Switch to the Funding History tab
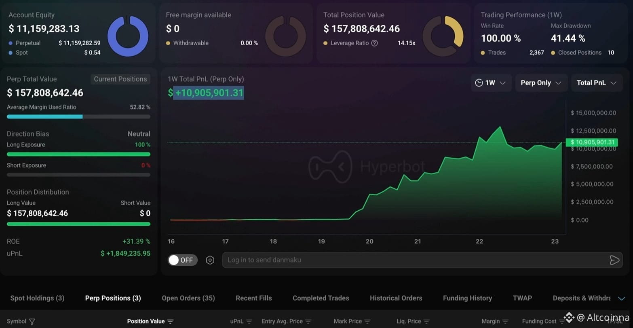 467,298
